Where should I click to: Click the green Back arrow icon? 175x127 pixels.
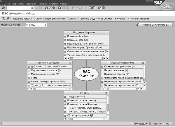[x=46, y=8]
